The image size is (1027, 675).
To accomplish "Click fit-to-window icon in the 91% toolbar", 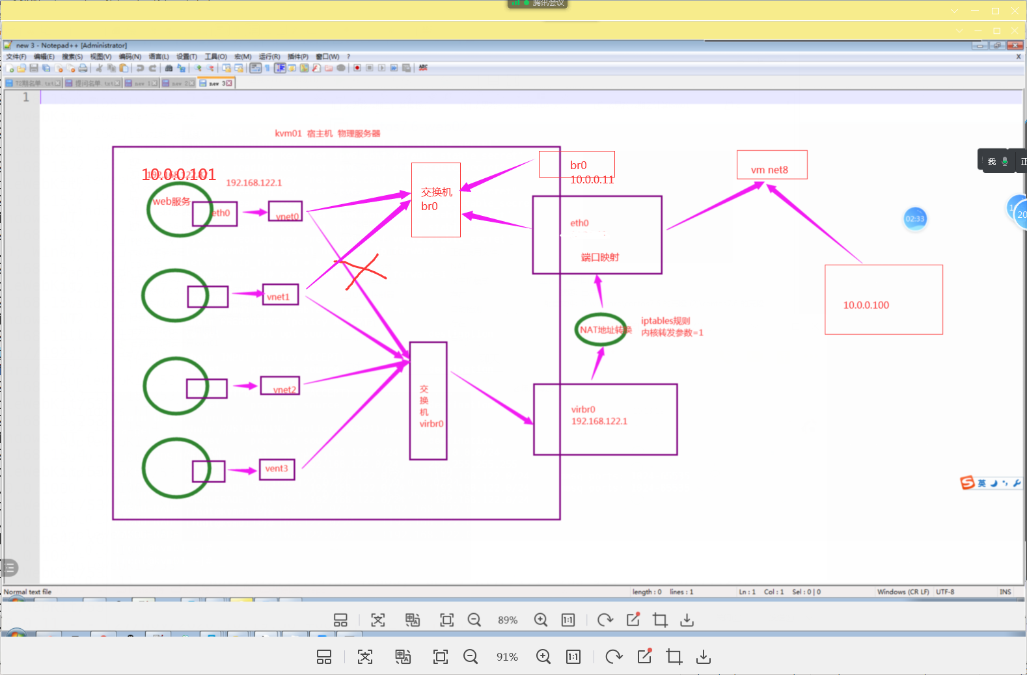I will pyautogui.click(x=441, y=657).
